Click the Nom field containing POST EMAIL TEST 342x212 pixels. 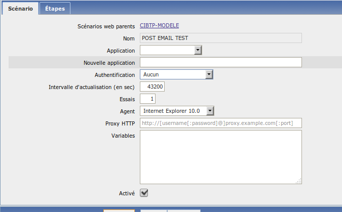[220, 38]
